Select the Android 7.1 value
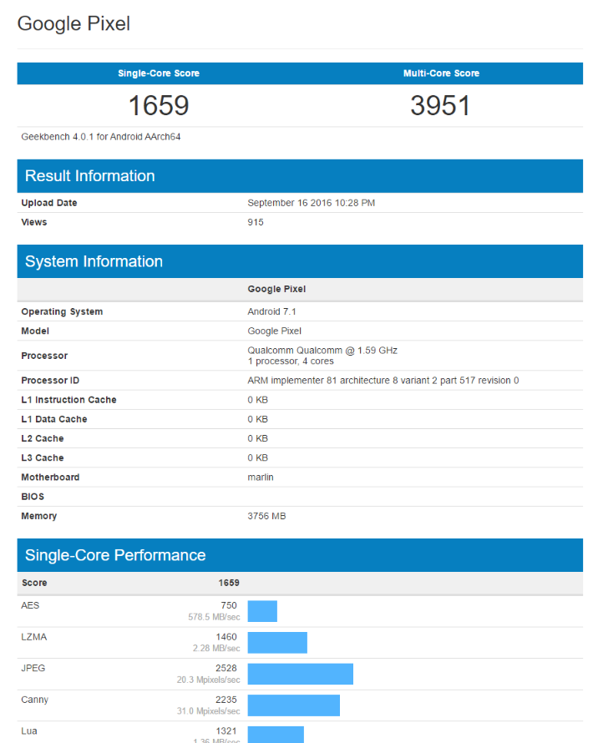 click(271, 311)
